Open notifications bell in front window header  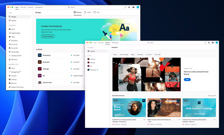[209, 43]
